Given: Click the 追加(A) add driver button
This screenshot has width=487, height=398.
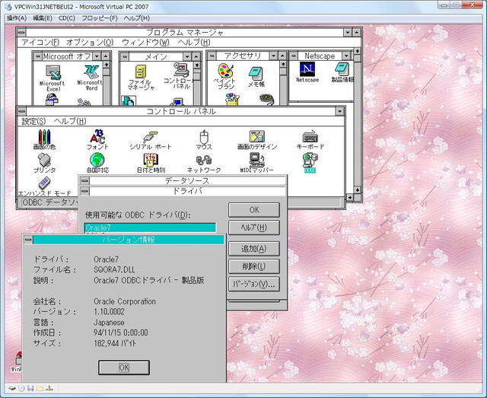Looking at the screenshot, I should pyautogui.click(x=254, y=249).
